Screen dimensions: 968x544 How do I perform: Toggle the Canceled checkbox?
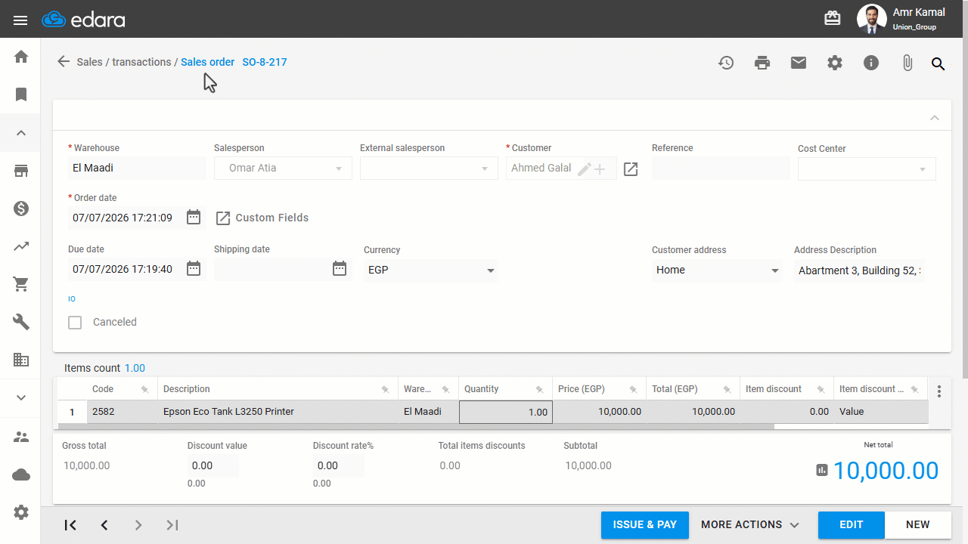point(75,323)
